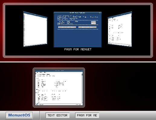Activate FASM FOR ME taskbar button
The image size is (156, 120).
(87, 115)
